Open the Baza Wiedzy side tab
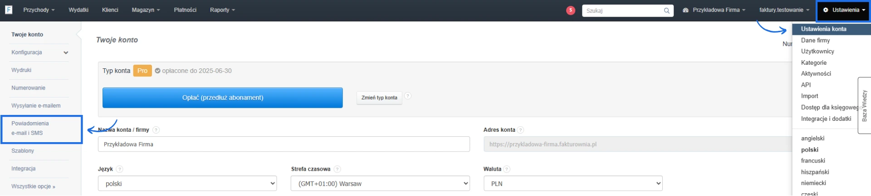 point(864,105)
